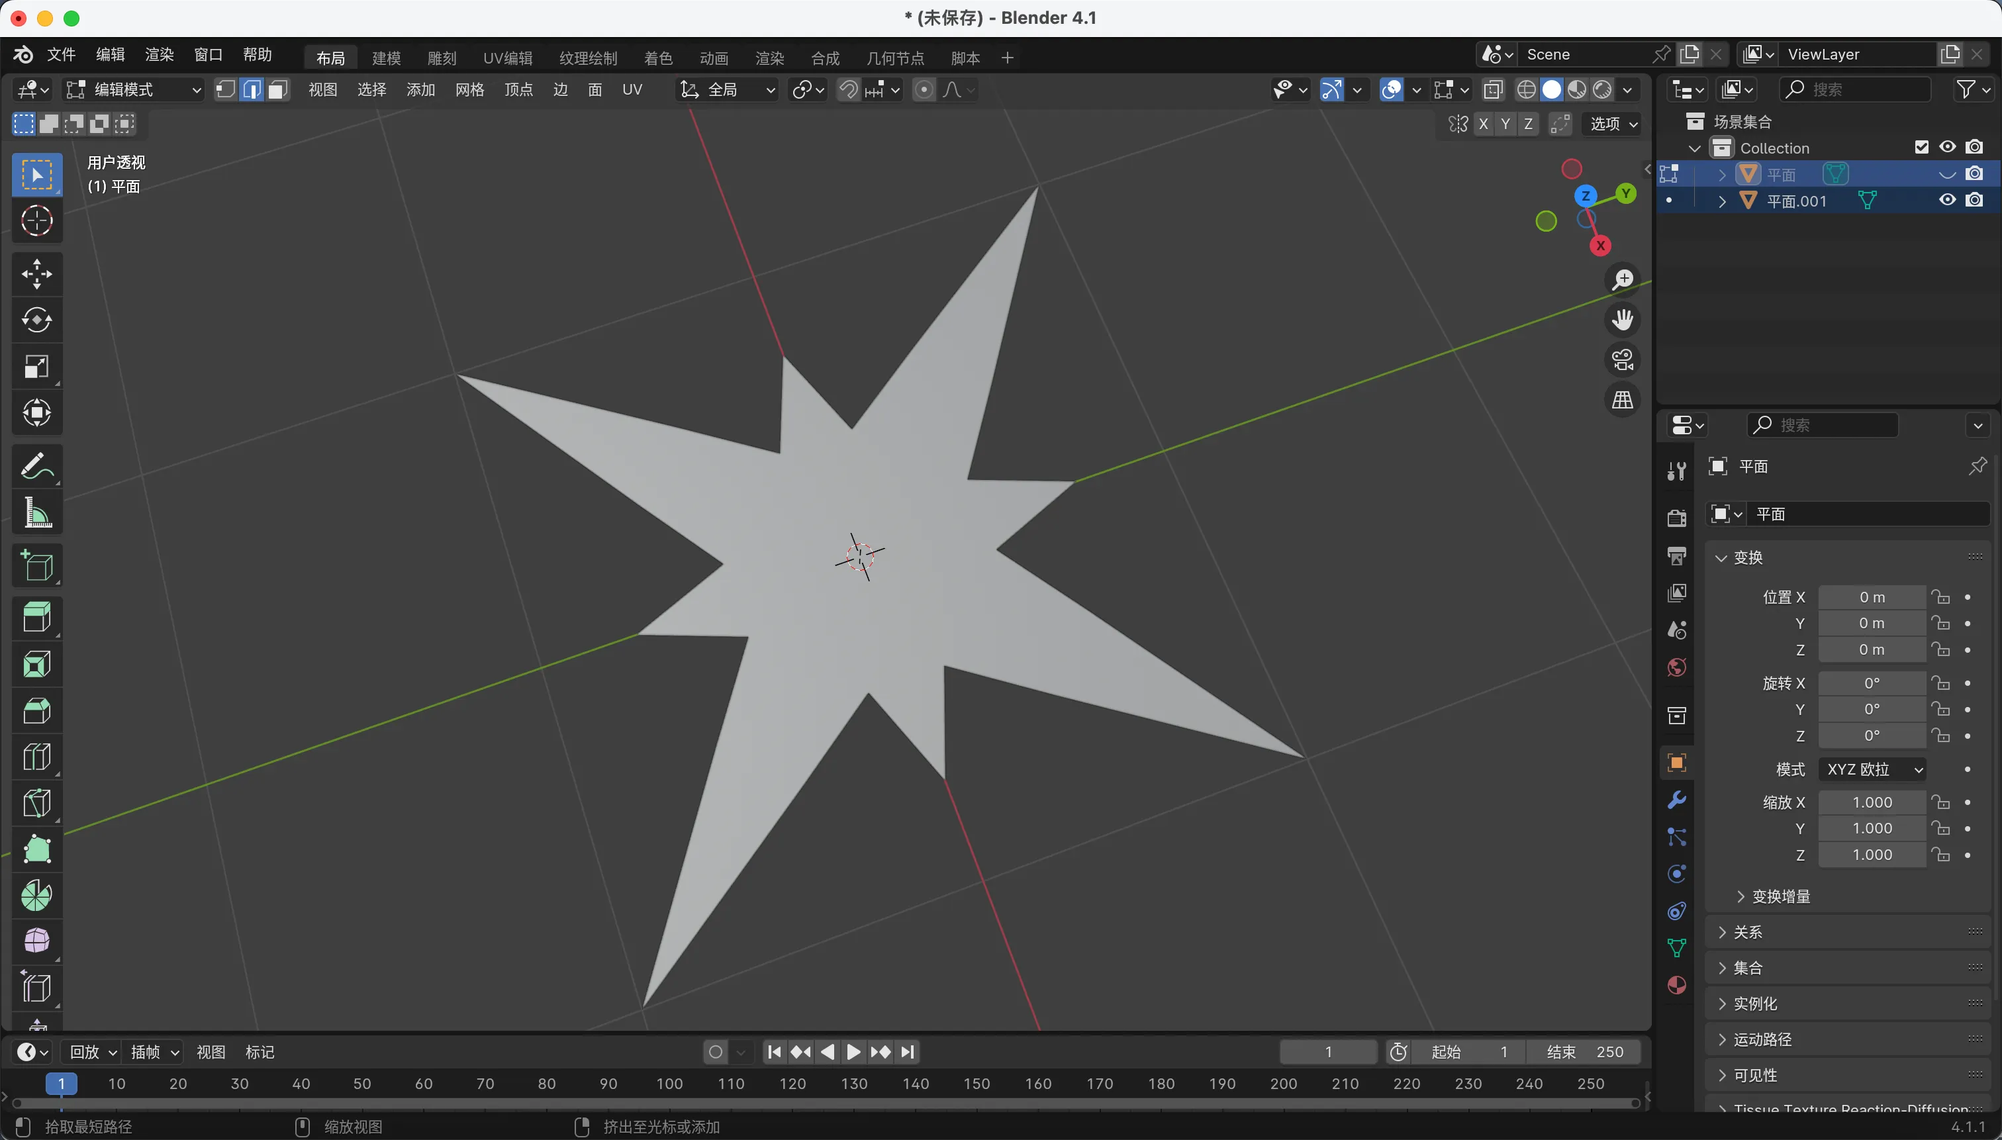Image resolution: width=2002 pixels, height=1140 pixels.
Task: Choose the Extrude Region tool
Action: pyautogui.click(x=36, y=617)
